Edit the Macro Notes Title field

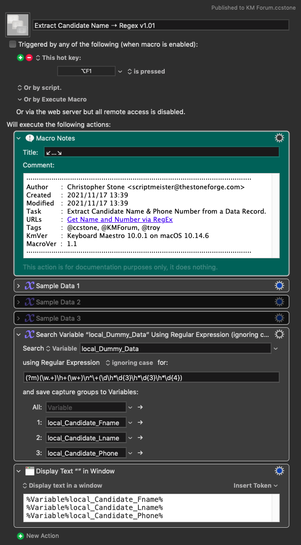[162, 152]
